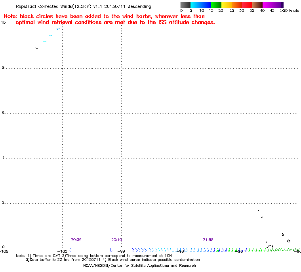301x272 pixels.
Task: Click the latitude axis label 2
Action: (x=3, y=202)
